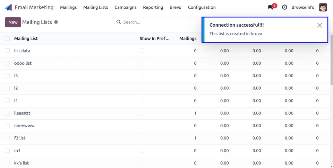333x168 pixels.
Task: Select all rows using header checkbox
Action: (x=7, y=39)
